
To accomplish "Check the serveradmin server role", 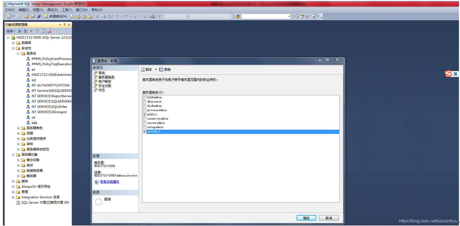I will coord(145,123).
